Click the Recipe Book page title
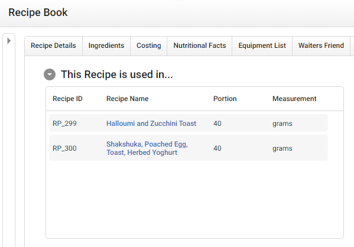Screen dimensions: 354x247 38,12
